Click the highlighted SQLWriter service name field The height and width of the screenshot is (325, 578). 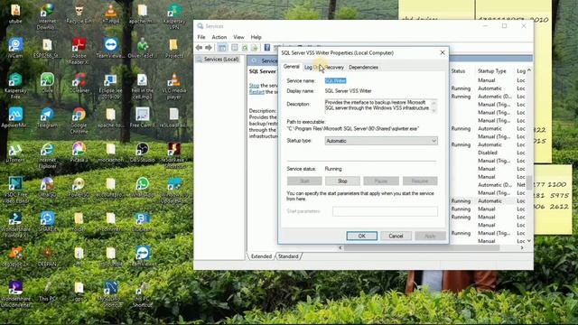[335, 80]
